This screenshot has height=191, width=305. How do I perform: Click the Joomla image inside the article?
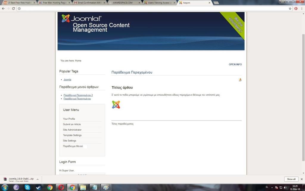[x=116, y=105]
